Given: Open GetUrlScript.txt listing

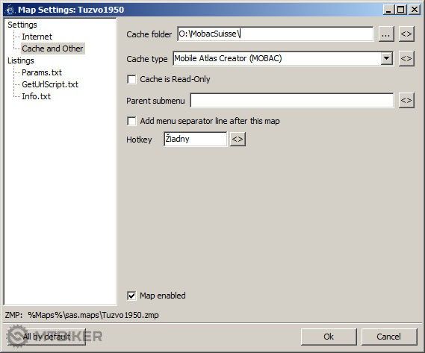Looking at the screenshot, I should (50, 84).
